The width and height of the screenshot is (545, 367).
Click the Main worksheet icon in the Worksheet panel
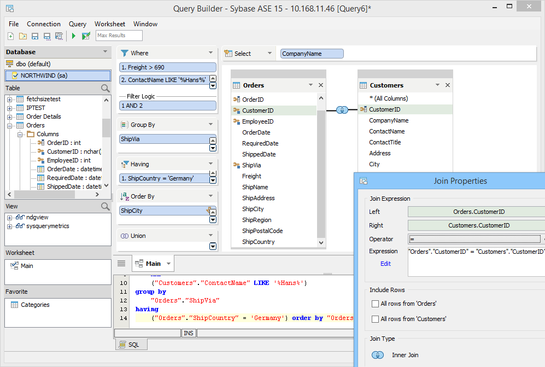14,266
